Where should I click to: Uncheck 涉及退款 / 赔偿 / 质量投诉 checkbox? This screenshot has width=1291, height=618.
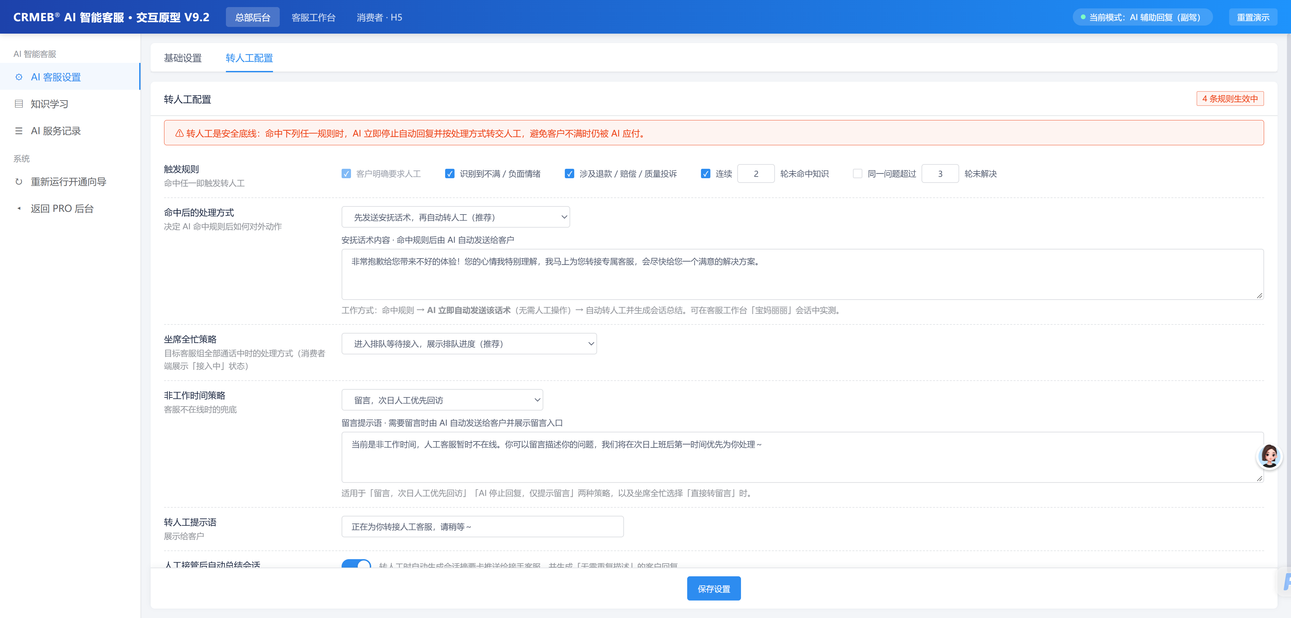click(569, 173)
